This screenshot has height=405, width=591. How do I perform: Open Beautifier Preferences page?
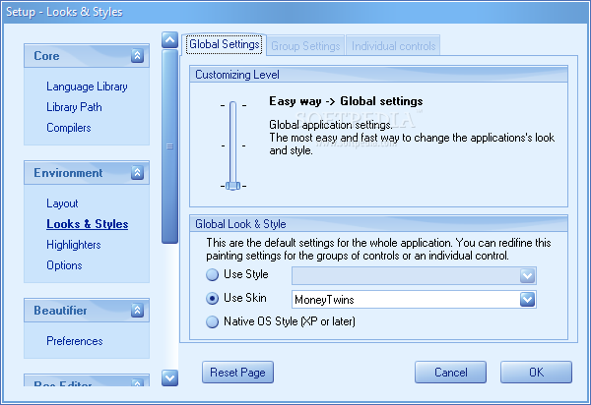pos(74,341)
